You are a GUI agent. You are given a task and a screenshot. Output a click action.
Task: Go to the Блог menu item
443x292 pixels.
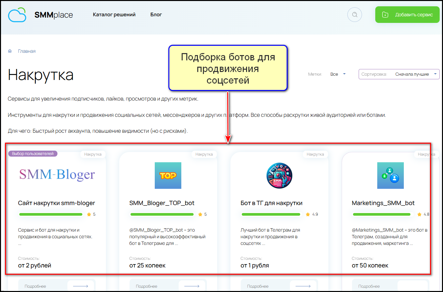156,15
